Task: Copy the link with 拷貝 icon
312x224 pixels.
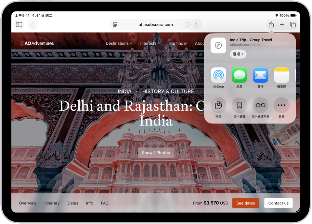Action: pyautogui.click(x=218, y=105)
